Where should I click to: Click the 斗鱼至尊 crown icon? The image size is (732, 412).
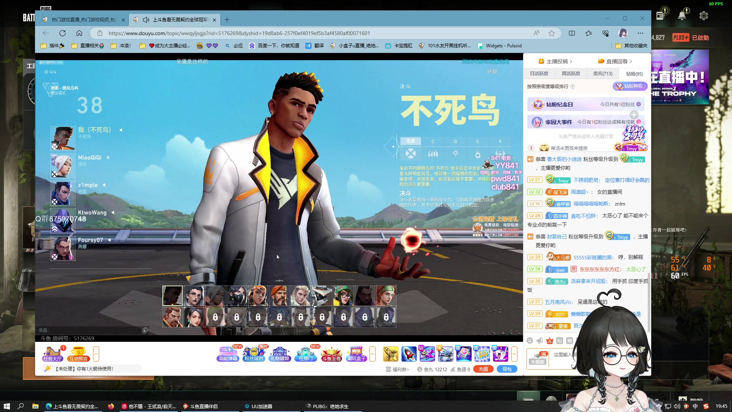[331, 354]
